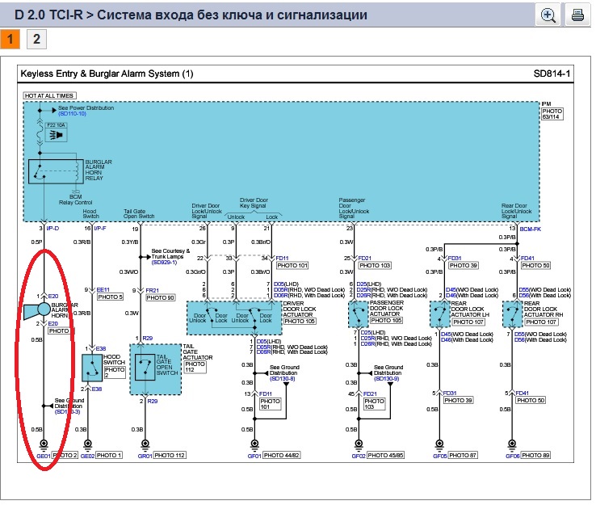The image size is (596, 505).
Task: Open the SD130-9 ground distribution link
Action: click(391, 377)
